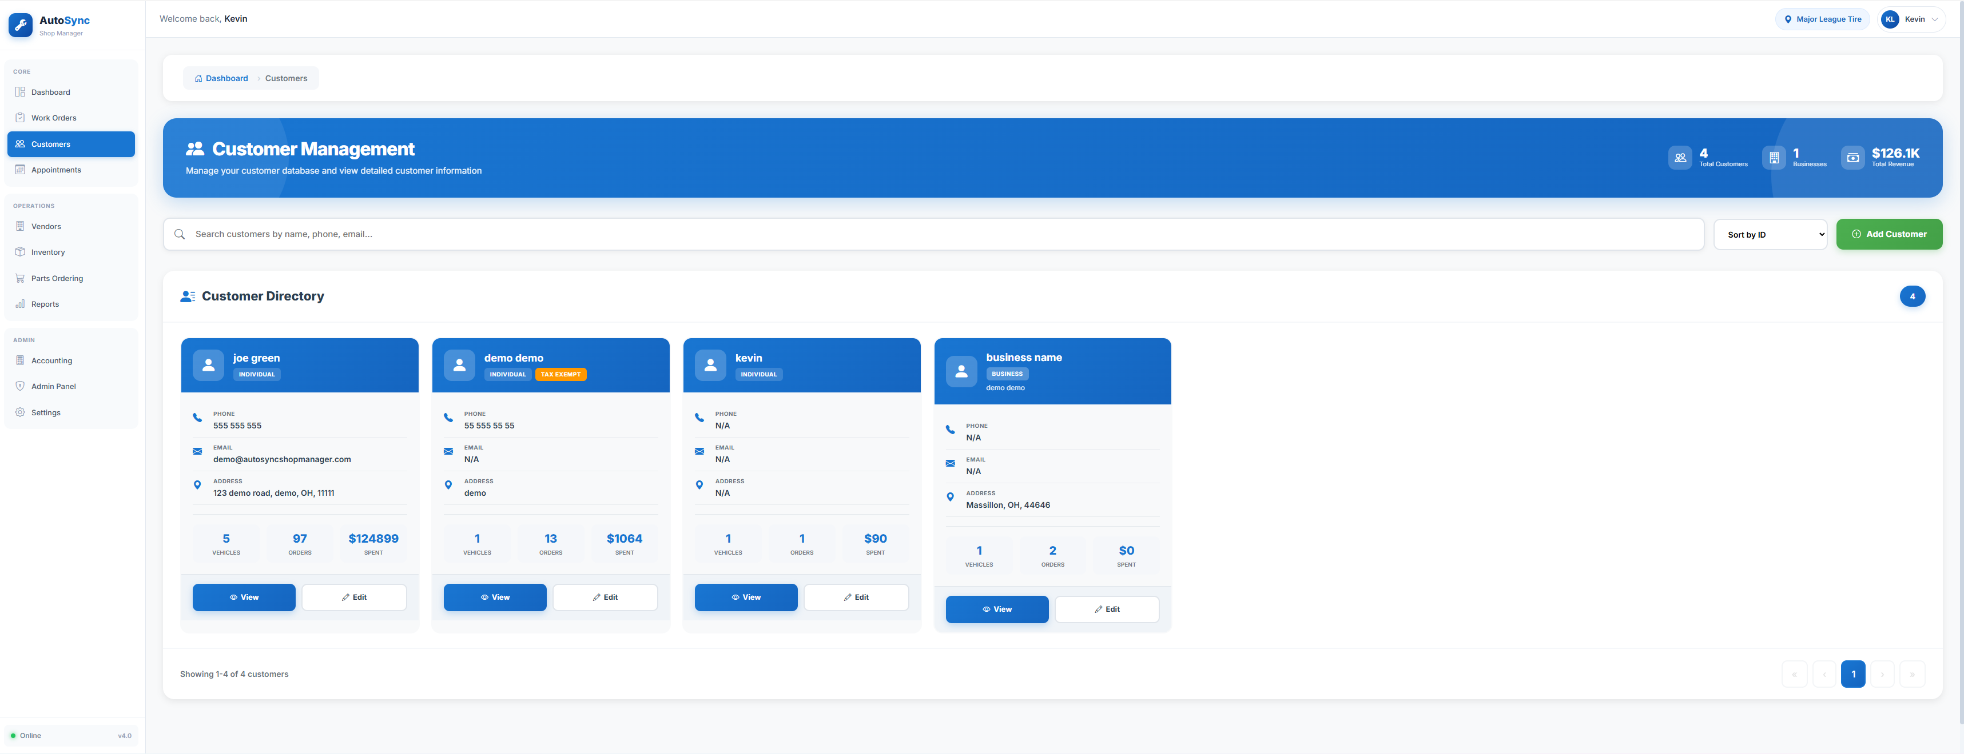The height and width of the screenshot is (754, 1964).
Task: Open the Reports section
Action: tap(45, 303)
